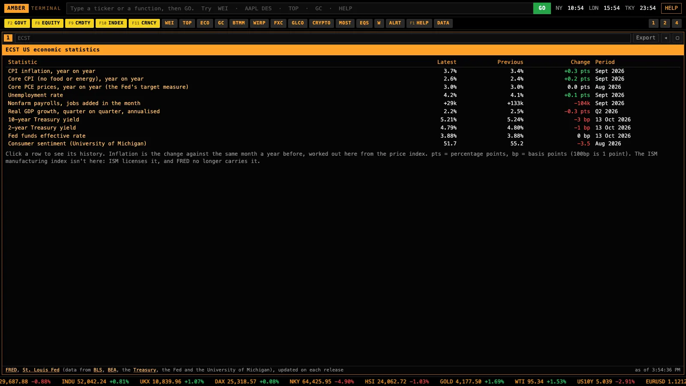Open the ECO function
686x386 pixels.
[x=205, y=23]
